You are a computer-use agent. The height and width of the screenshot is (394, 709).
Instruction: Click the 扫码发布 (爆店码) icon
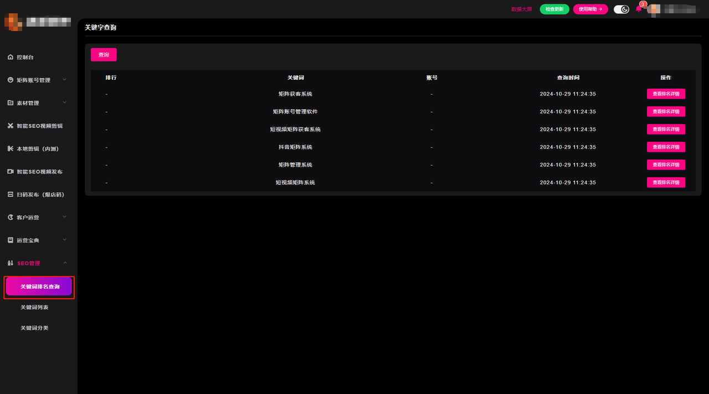(x=11, y=195)
